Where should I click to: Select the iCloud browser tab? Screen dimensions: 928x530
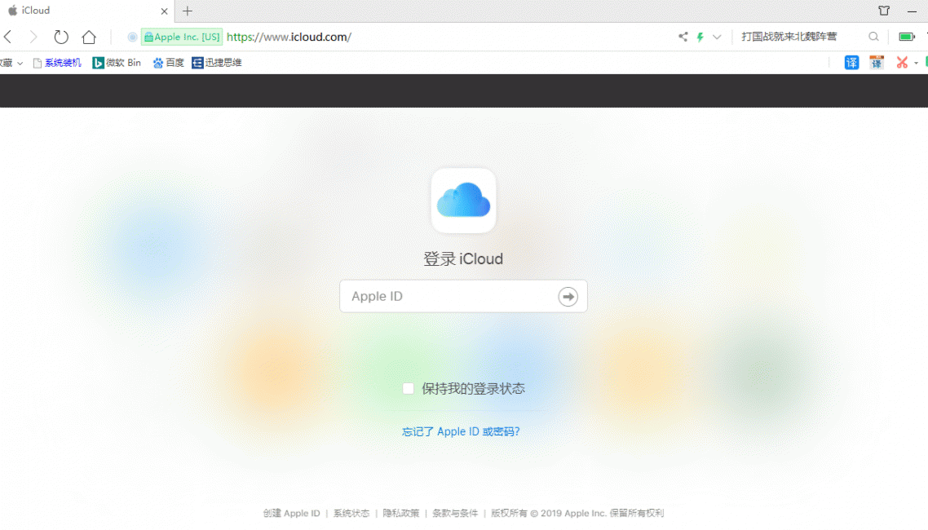point(87,11)
